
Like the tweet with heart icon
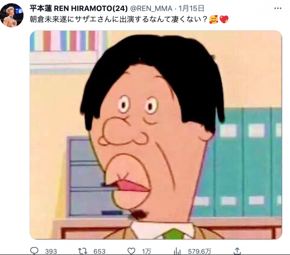pyautogui.click(x=131, y=251)
